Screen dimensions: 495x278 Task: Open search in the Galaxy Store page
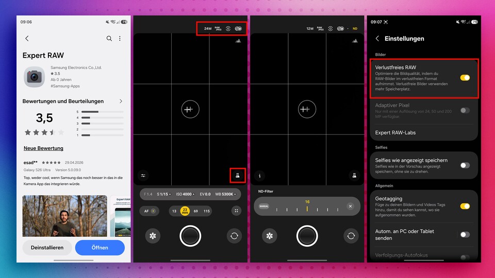(x=109, y=39)
